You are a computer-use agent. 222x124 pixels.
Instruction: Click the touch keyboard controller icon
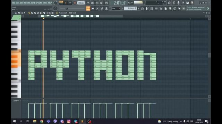(179, 9)
